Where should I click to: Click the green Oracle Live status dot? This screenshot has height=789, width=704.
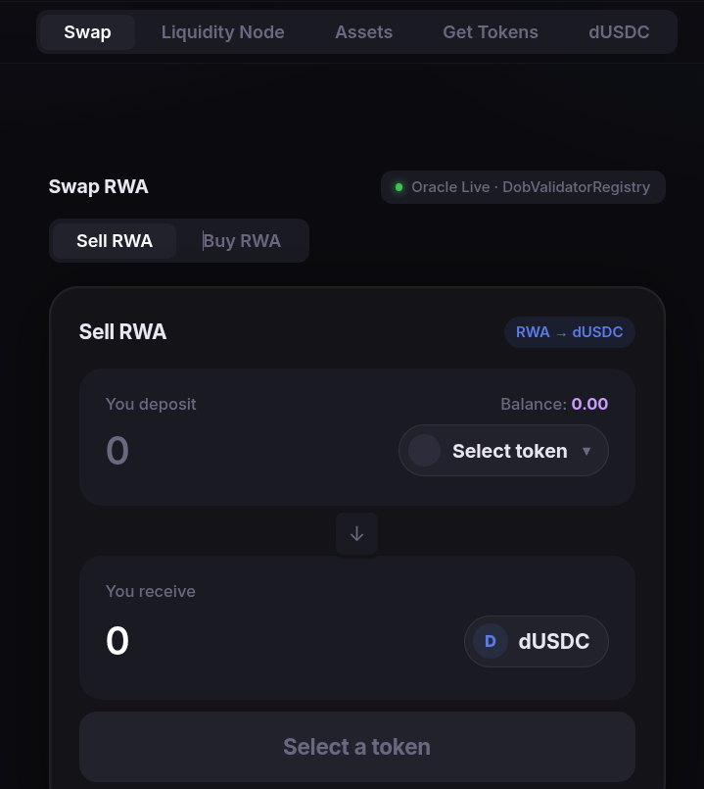tap(399, 187)
